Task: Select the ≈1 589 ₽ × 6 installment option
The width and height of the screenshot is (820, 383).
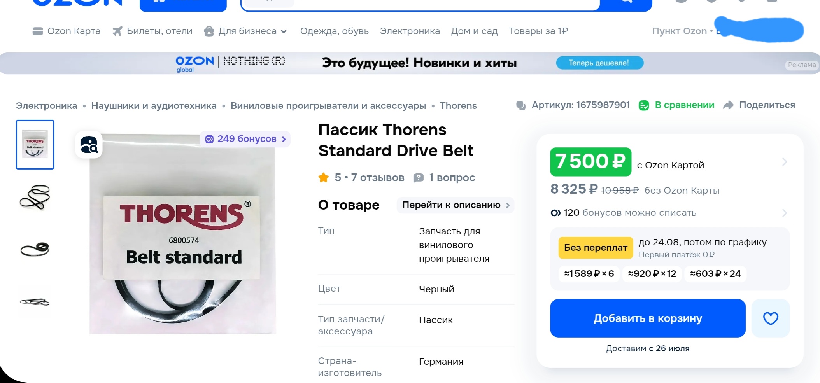Action: click(589, 274)
